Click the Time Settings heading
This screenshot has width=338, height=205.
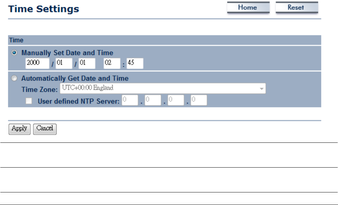(44, 9)
